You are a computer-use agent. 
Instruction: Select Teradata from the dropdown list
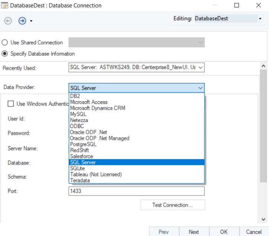80,180
